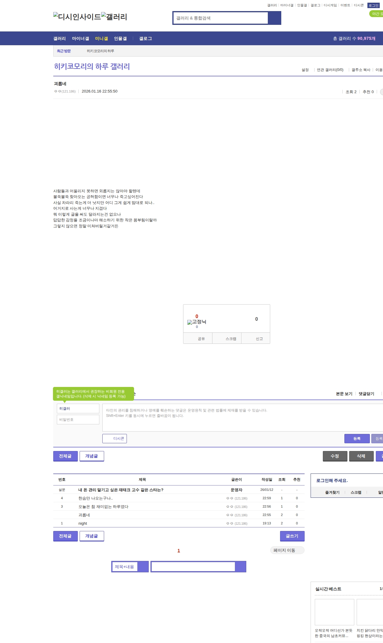Open the 설정 gallery settings menu
Image resolution: width=383 pixels, height=643 pixels.
click(x=305, y=70)
